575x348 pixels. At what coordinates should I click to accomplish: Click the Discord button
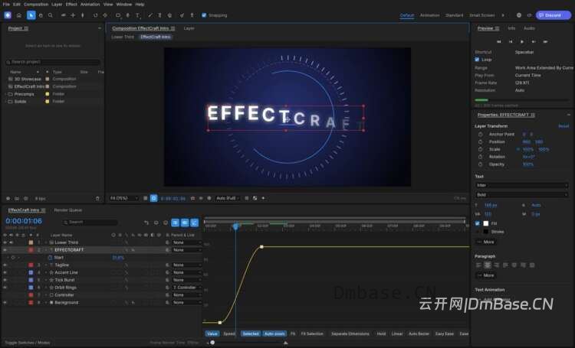click(554, 15)
